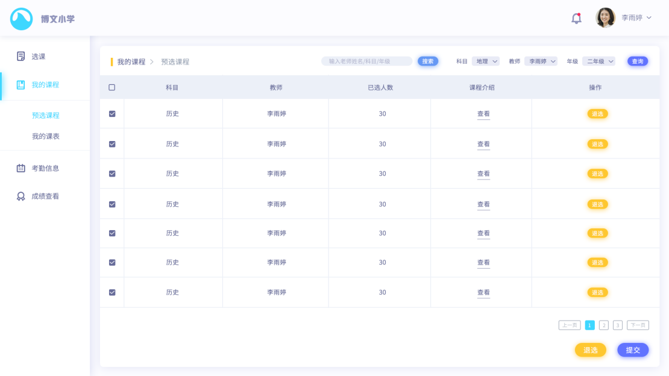
Task: Expand the user menu arrow beside 李雨婷
Action: coord(649,17)
